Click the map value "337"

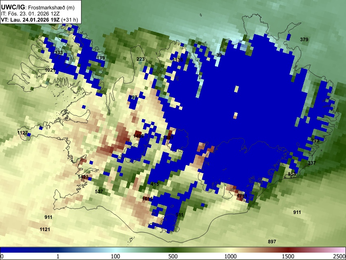click(312, 163)
